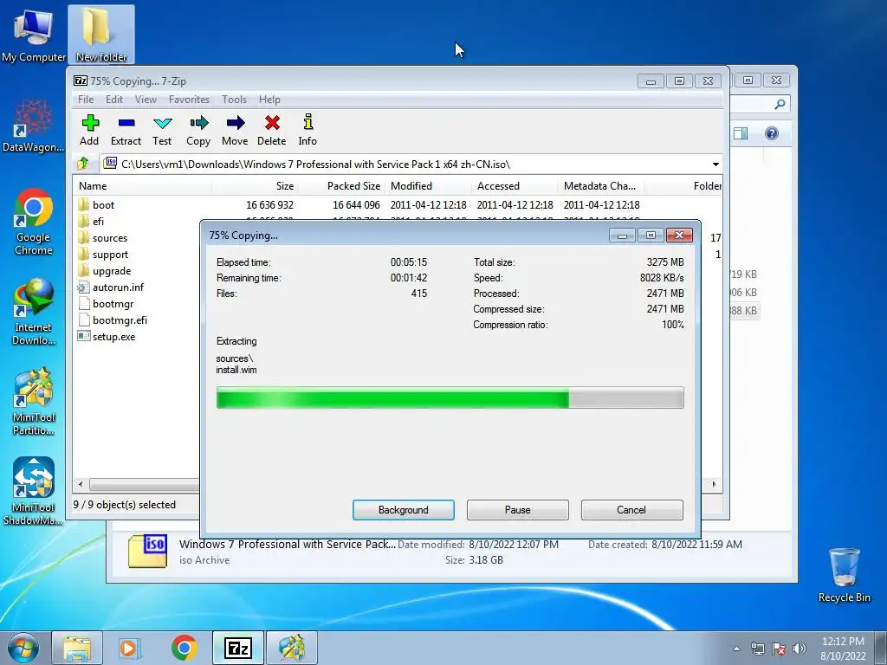Select the DataWagon desktop shortcut
887x665 pixels.
[34, 126]
